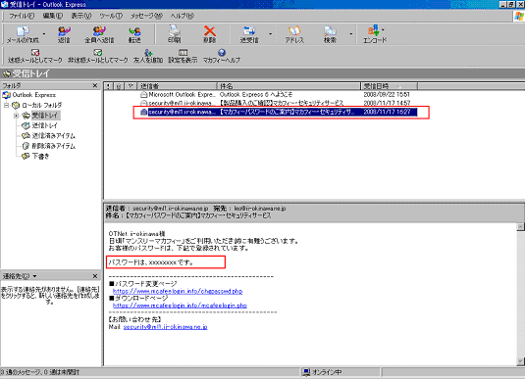Viewport: 525px width, 379px height.
Task: Sort by attachment column header
Action: coord(119,86)
